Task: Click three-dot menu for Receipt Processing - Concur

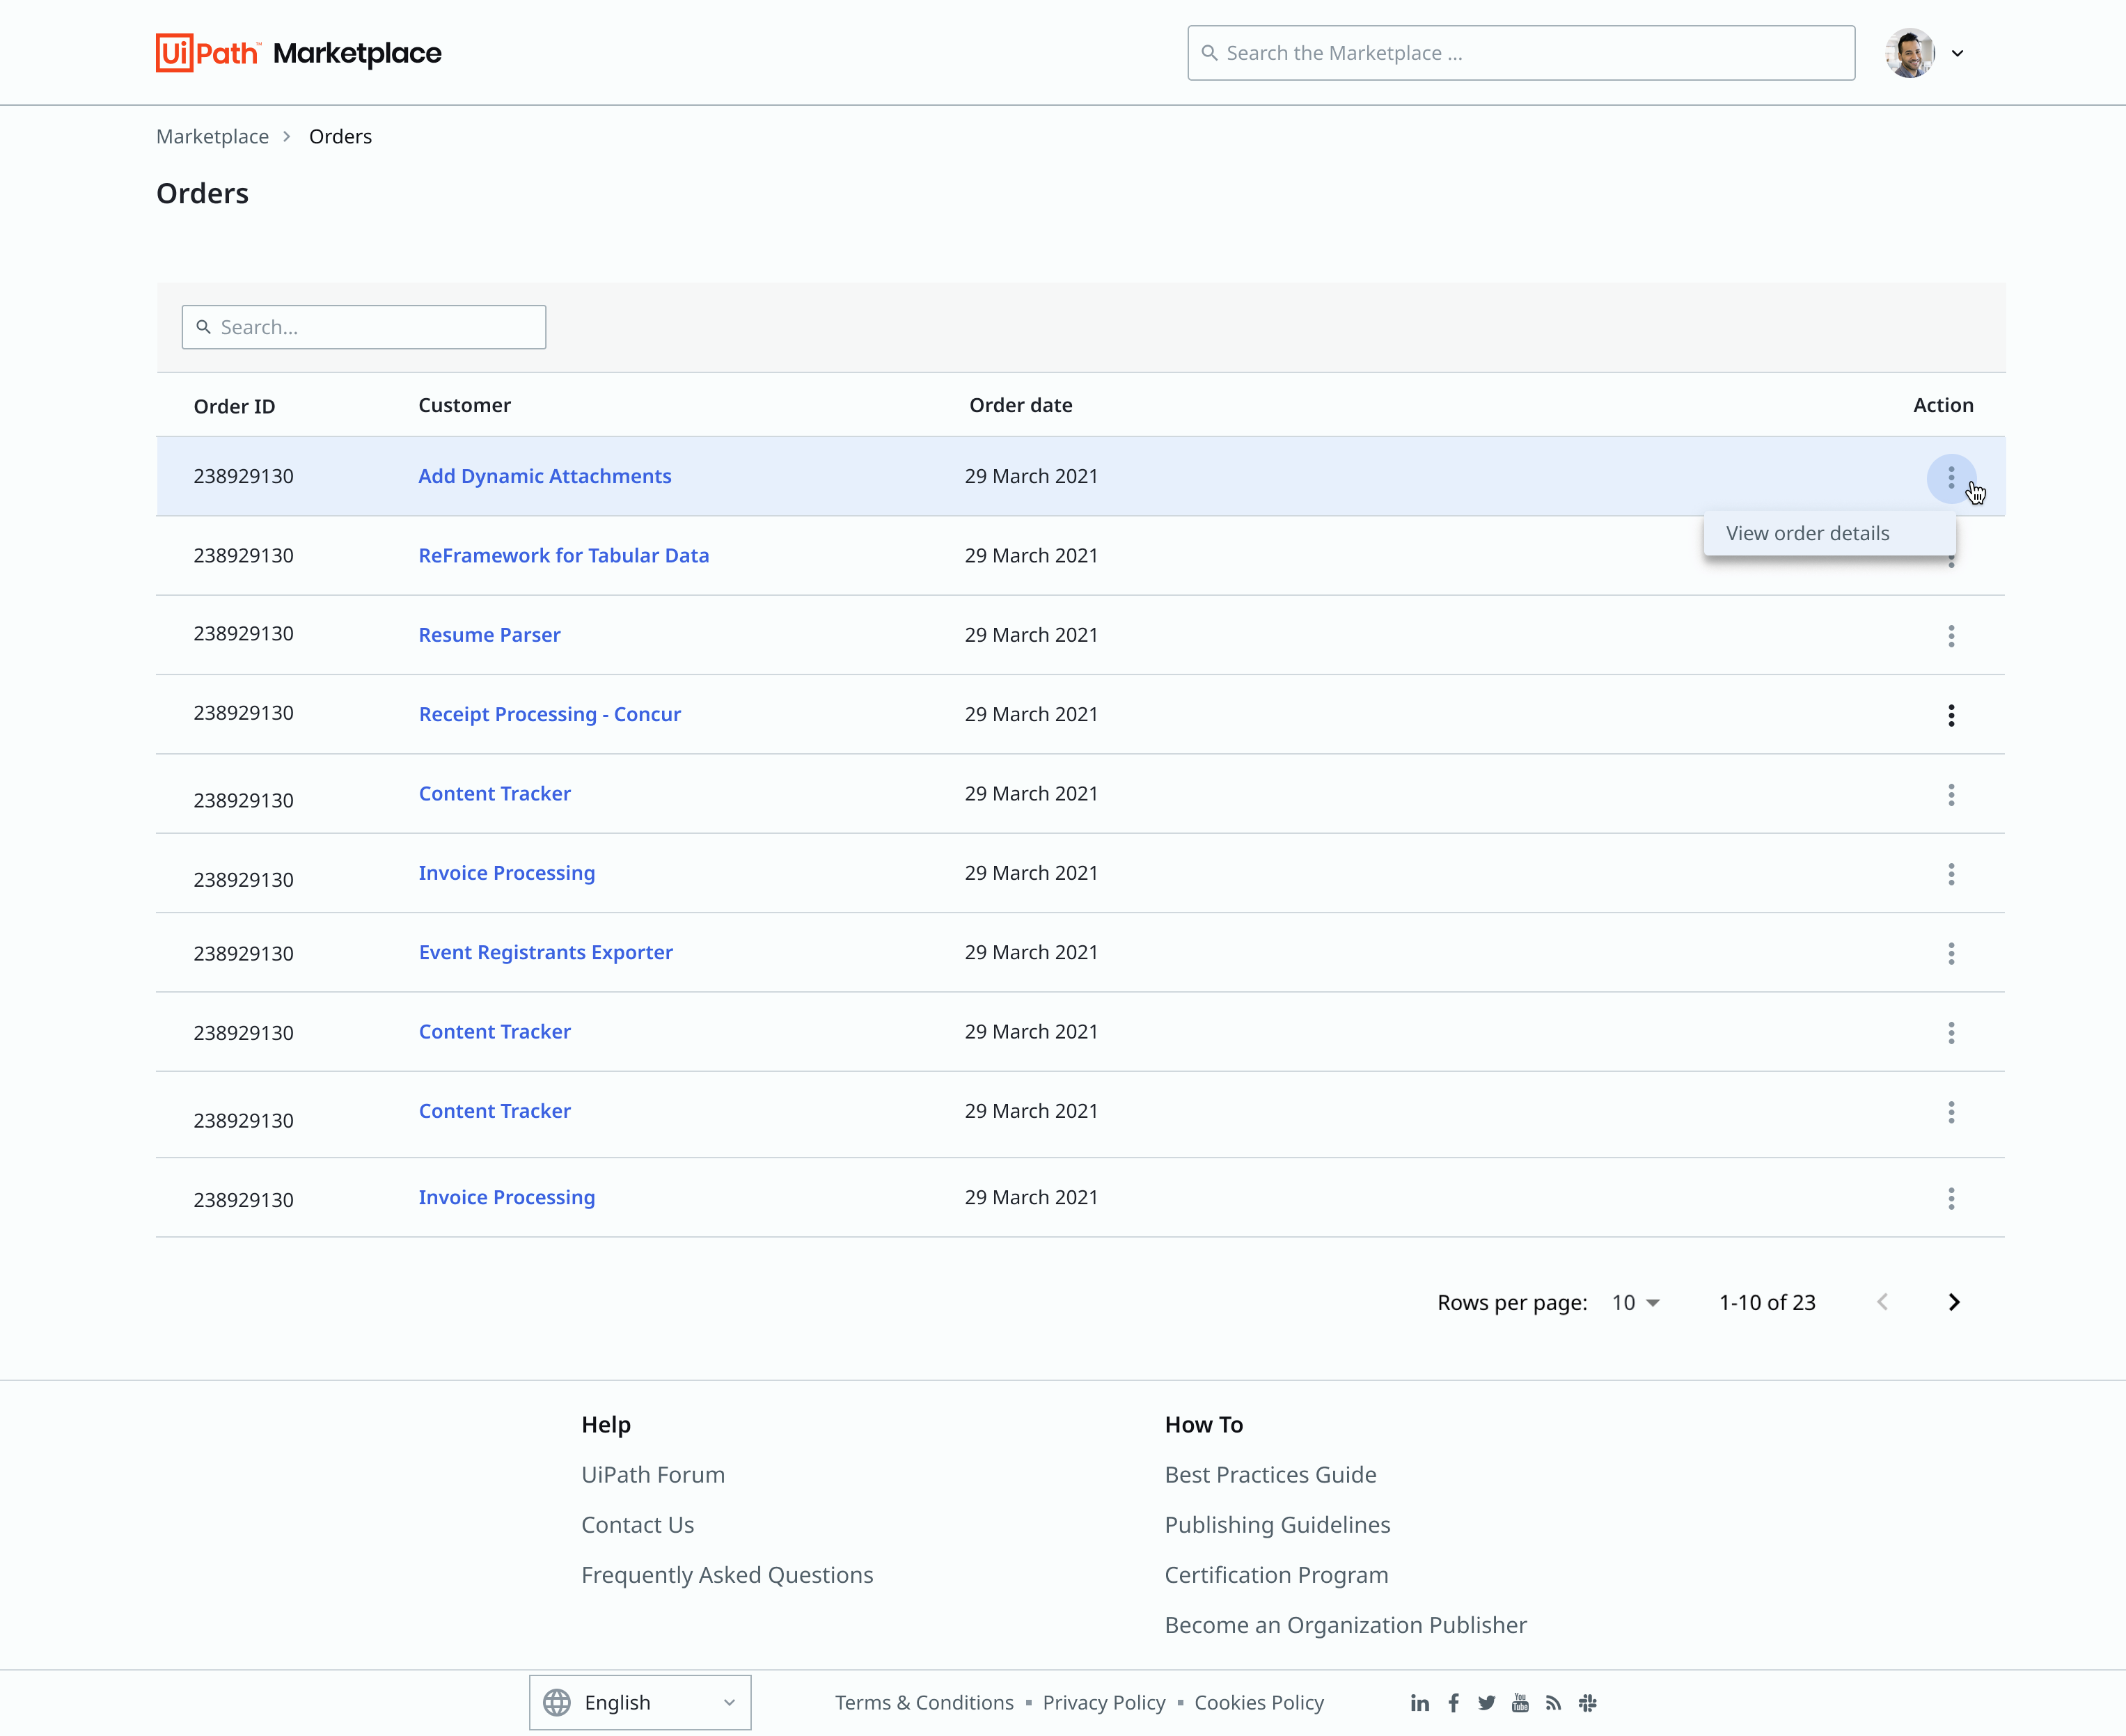Action: coord(1950,715)
